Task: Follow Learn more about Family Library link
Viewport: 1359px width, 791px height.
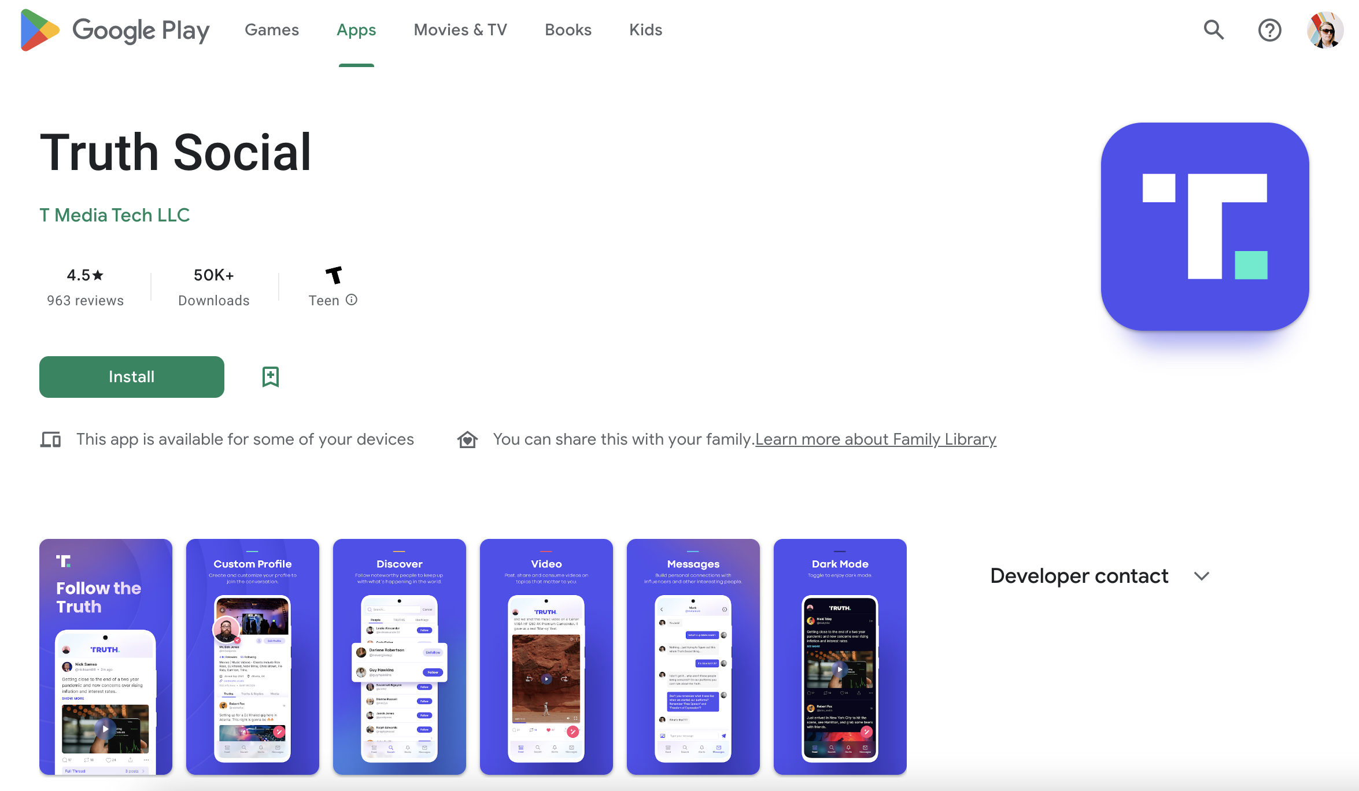Action: 876,439
